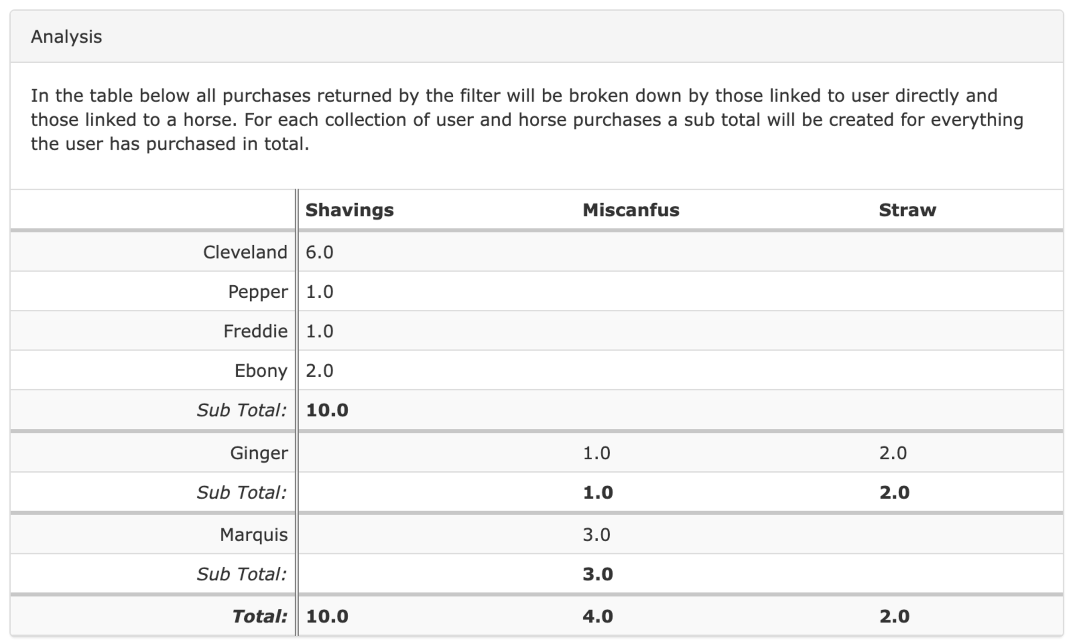This screenshot has height=644, width=1075.
Task: Click Ginger's 1.0 Miscanfus value
Action: click(x=597, y=453)
